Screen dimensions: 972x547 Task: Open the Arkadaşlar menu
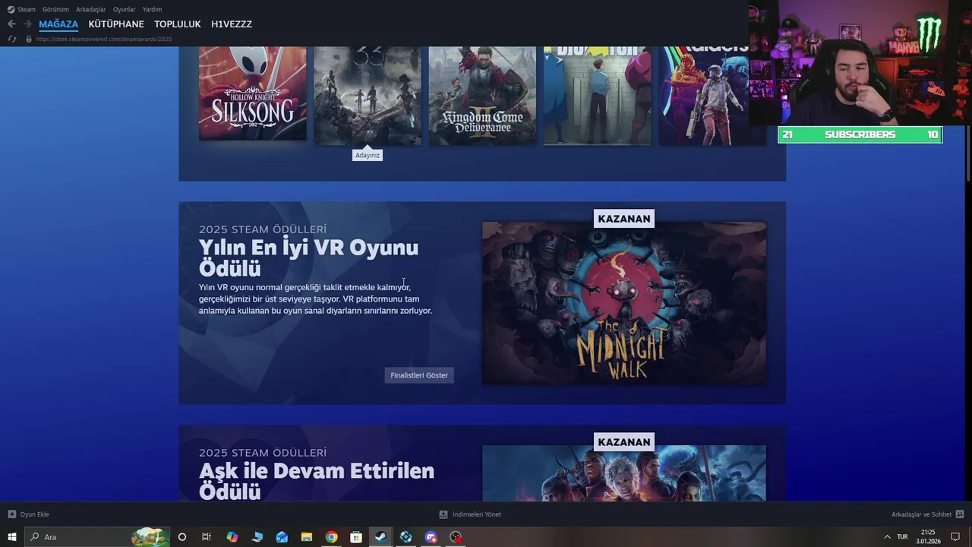(x=90, y=9)
